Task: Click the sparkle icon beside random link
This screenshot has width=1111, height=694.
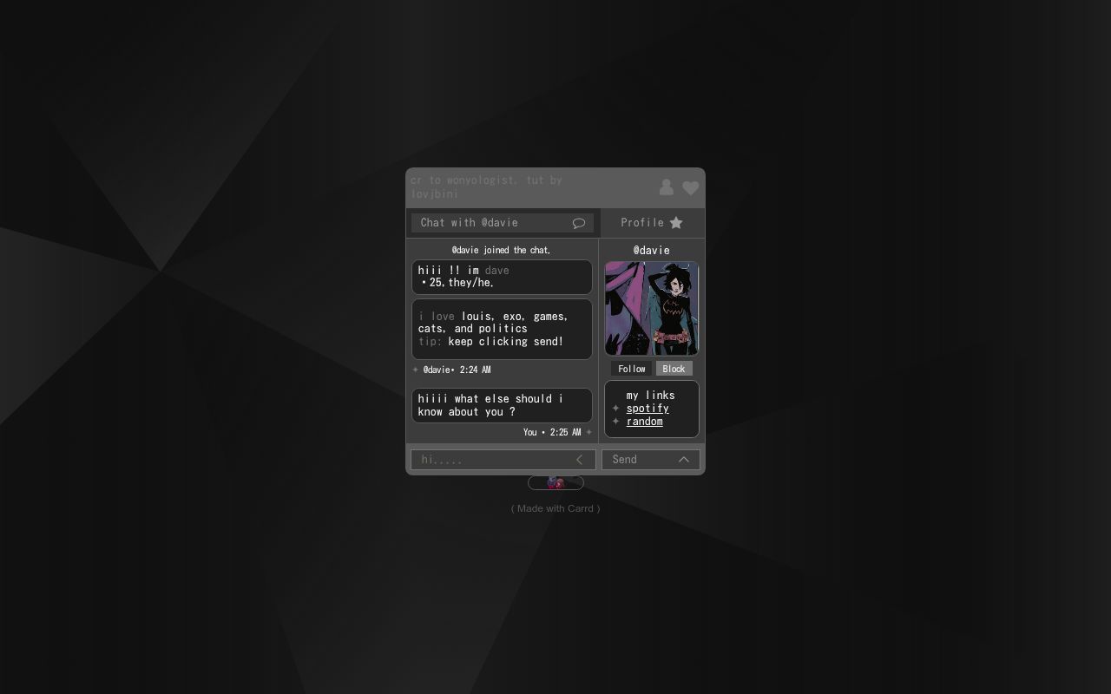Action: tap(615, 422)
